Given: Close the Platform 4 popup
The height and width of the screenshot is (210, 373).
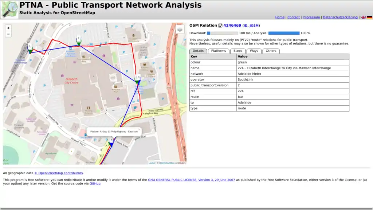Looking at the screenshot, I should click(139, 129).
